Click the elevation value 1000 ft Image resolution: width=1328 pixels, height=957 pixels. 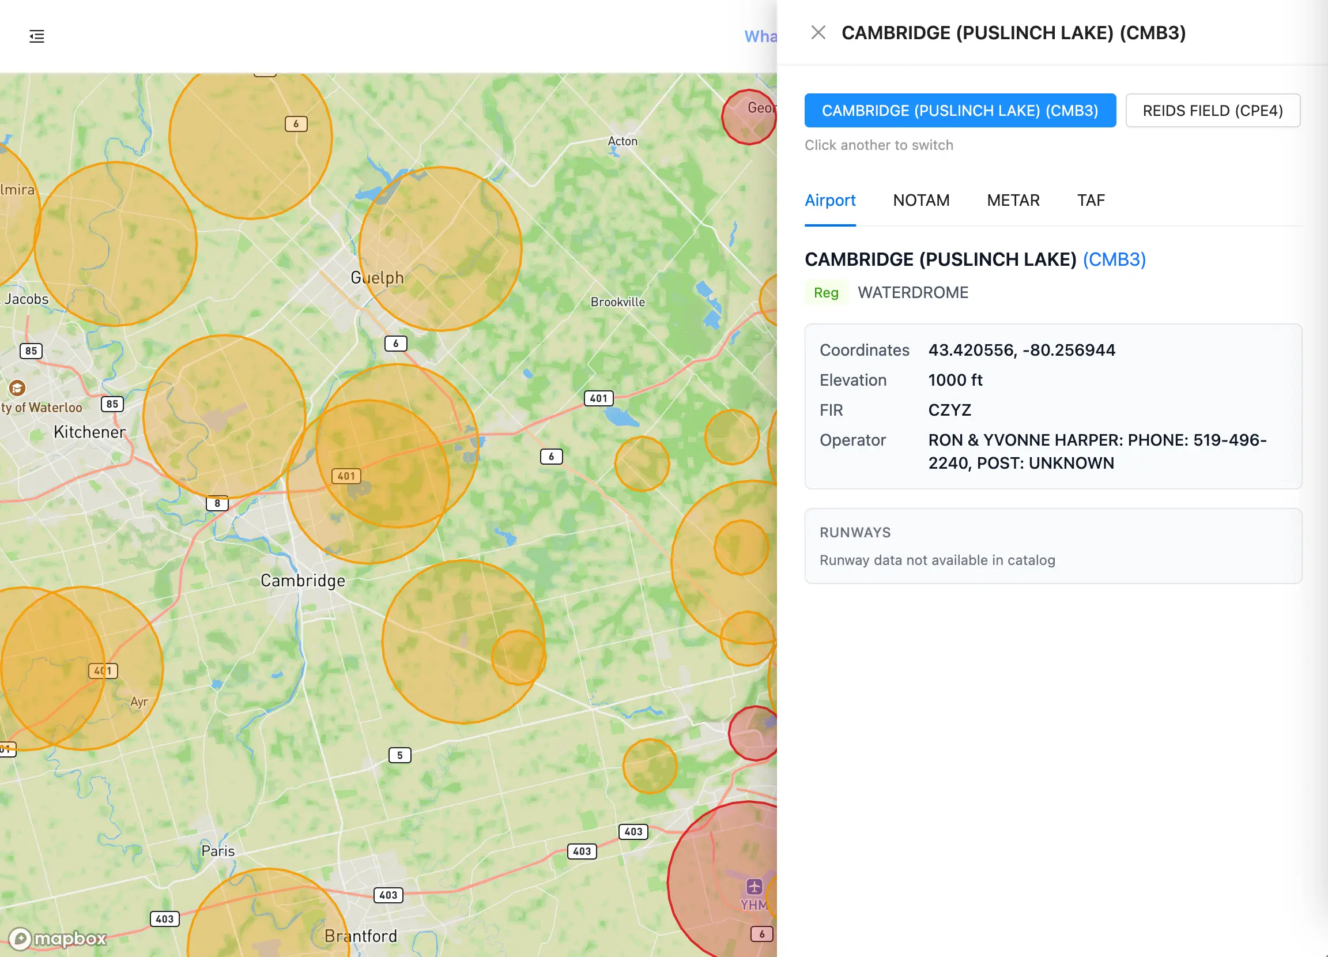click(x=955, y=380)
